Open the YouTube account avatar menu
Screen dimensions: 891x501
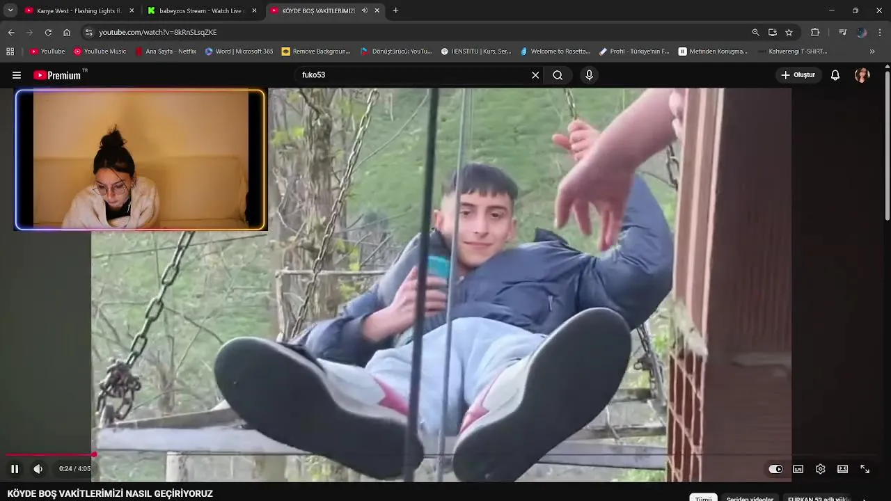coord(862,75)
